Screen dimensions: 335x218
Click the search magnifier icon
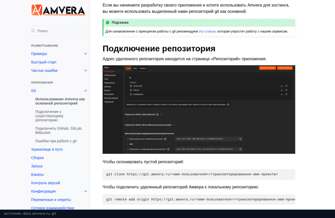tap(33, 31)
